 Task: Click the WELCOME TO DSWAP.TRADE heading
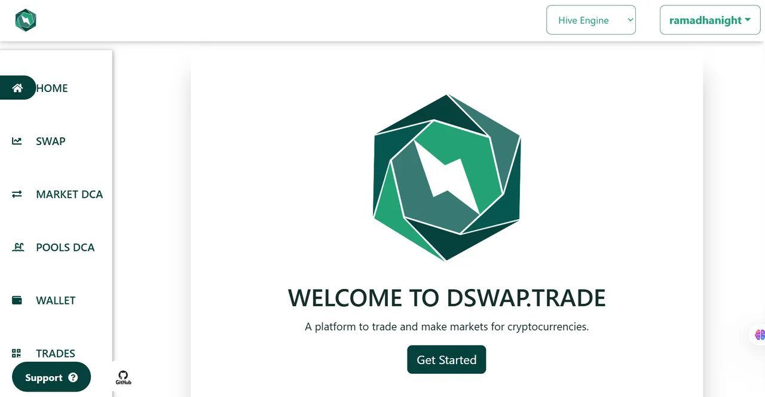(447, 297)
